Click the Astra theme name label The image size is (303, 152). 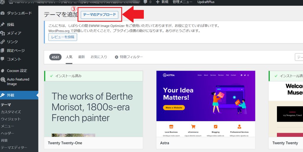(165, 143)
